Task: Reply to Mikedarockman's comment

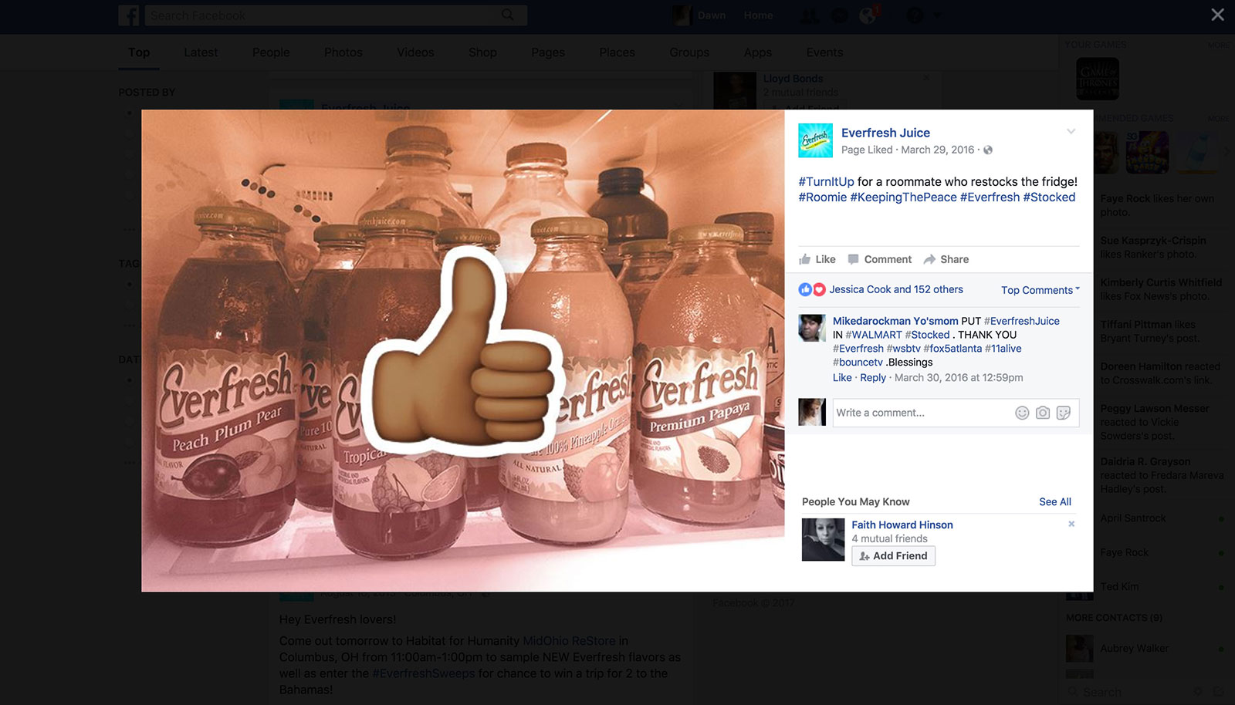Action: pos(873,377)
